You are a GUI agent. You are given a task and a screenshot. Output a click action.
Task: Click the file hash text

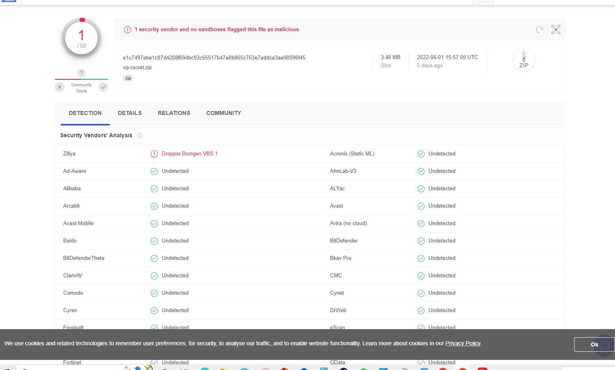point(214,57)
